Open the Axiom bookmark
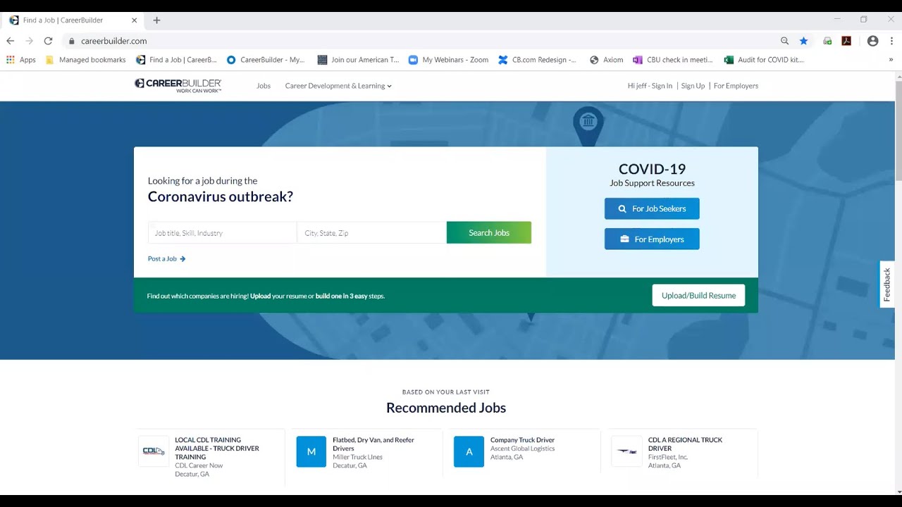Screen dimensions: 902x507 [606, 60]
